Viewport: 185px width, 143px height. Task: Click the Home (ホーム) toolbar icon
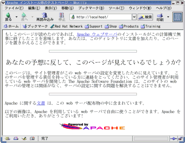click(11, 26)
